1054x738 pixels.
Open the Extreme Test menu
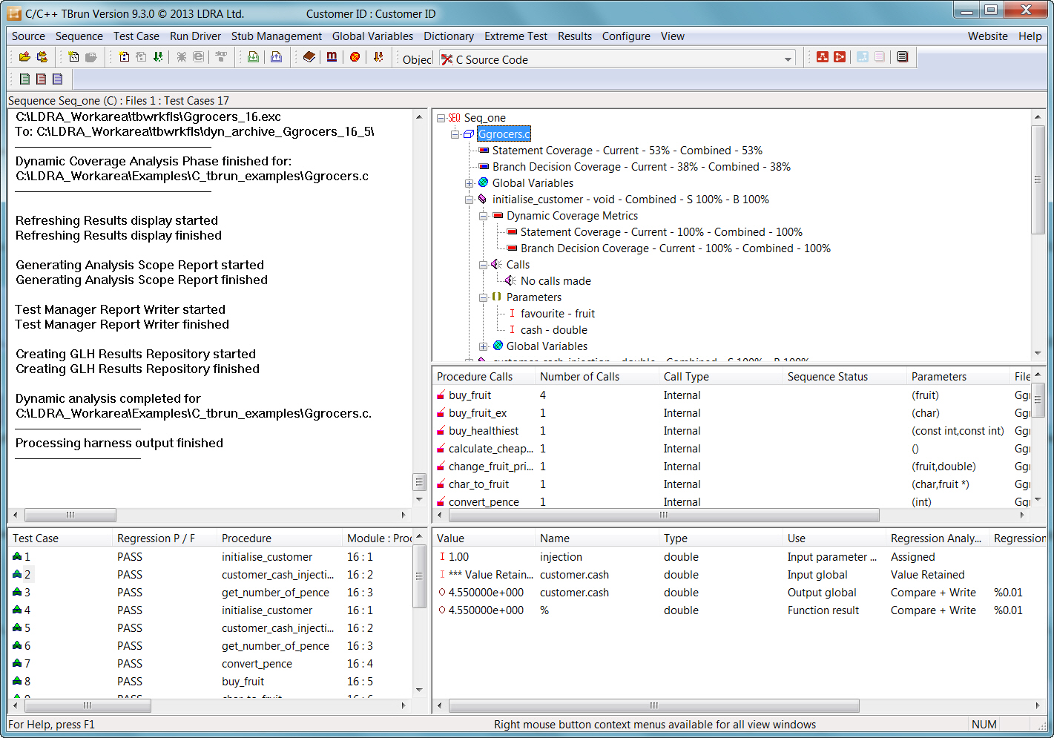coord(516,36)
